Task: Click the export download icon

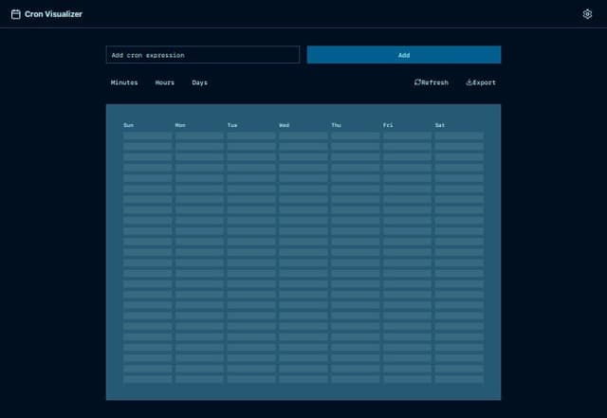Action: tap(469, 82)
